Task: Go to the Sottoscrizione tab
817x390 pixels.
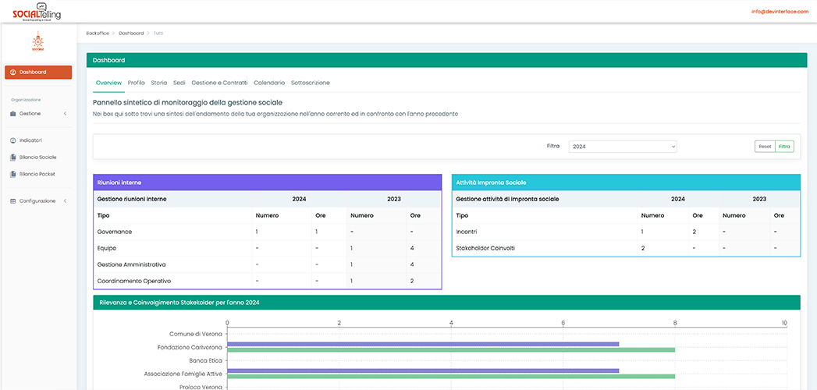Action: pyautogui.click(x=310, y=83)
